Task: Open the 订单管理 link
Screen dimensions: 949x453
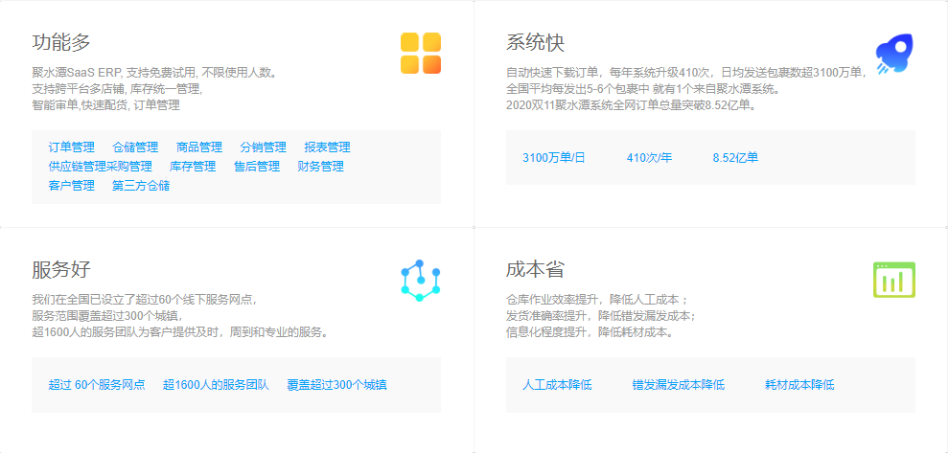Action: coord(72,147)
